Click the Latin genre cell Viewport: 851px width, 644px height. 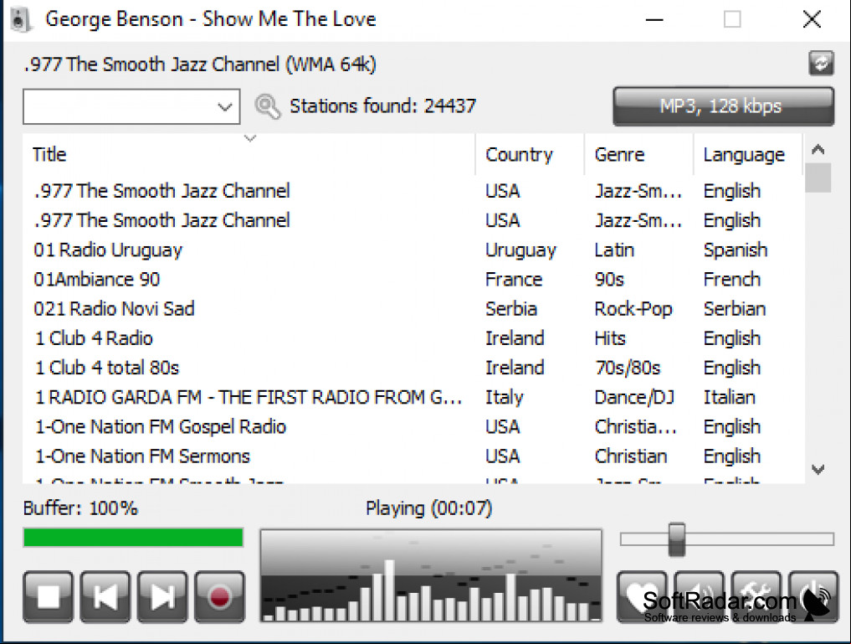(614, 250)
